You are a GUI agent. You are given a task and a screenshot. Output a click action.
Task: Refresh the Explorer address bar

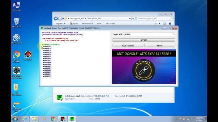point(133,19)
